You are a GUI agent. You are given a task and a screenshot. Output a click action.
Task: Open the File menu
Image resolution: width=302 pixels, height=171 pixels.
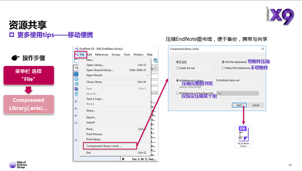tap(82, 55)
